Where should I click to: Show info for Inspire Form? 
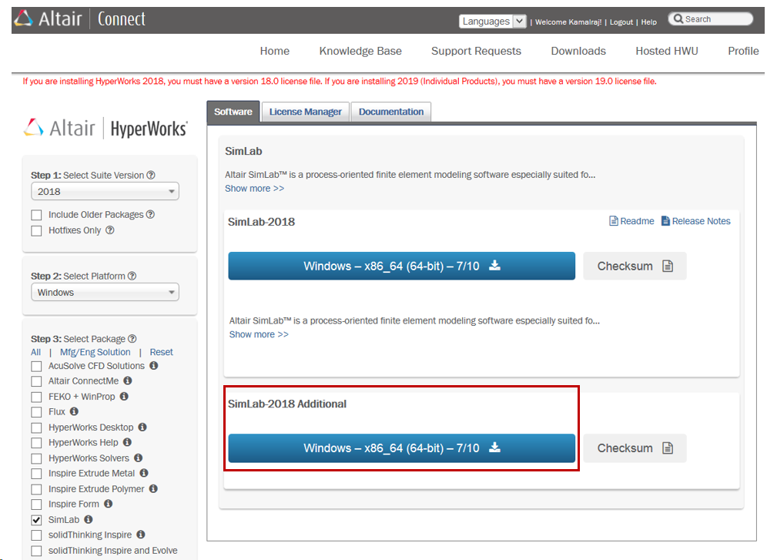108,504
